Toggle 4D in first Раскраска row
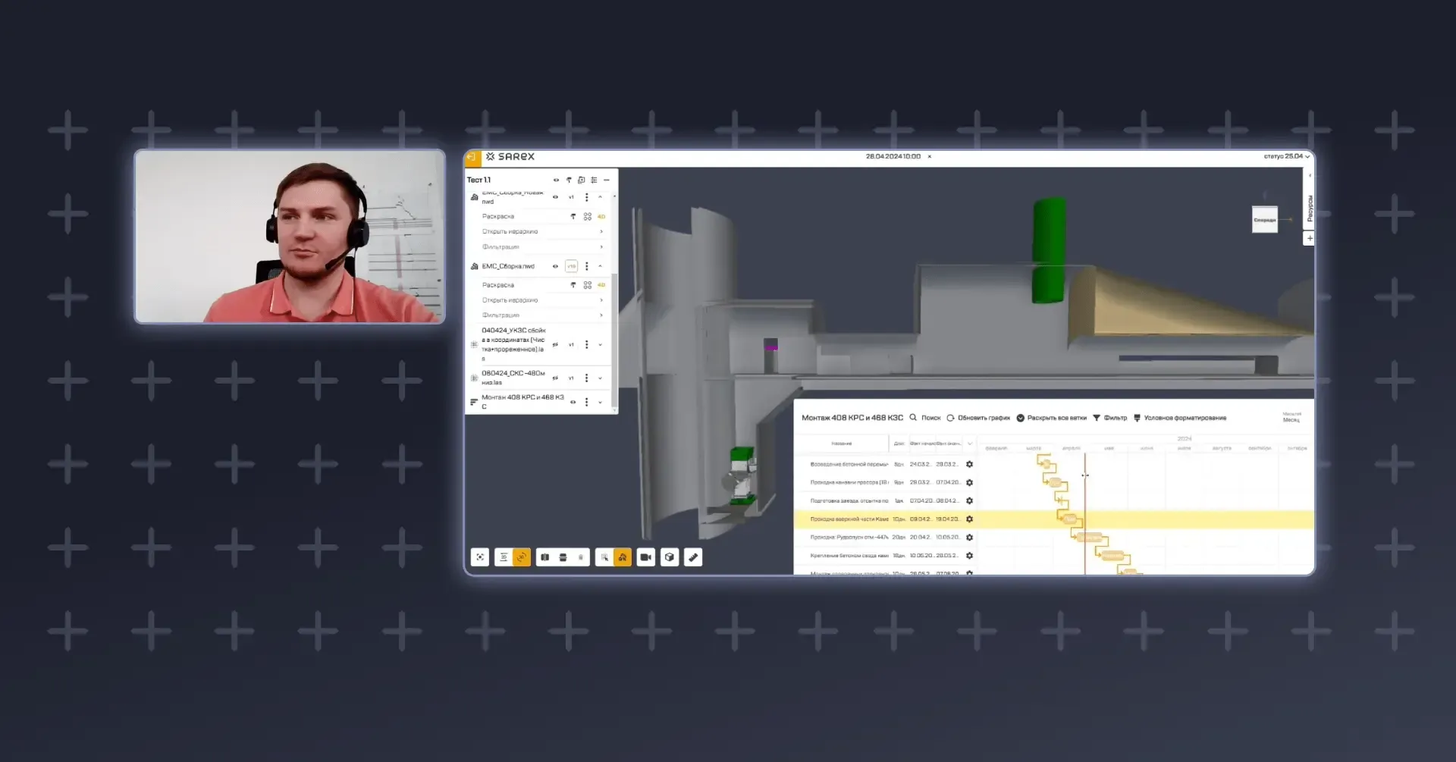Viewport: 1456px width, 762px height. pos(601,217)
